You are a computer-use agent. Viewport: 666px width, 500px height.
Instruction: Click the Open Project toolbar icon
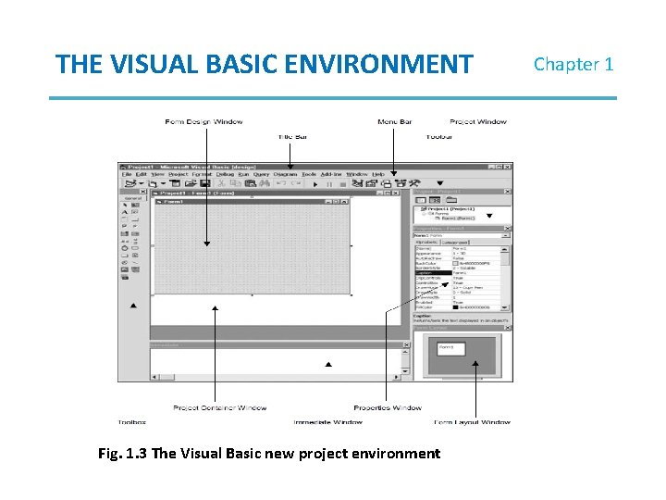pyautogui.click(x=191, y=183)
